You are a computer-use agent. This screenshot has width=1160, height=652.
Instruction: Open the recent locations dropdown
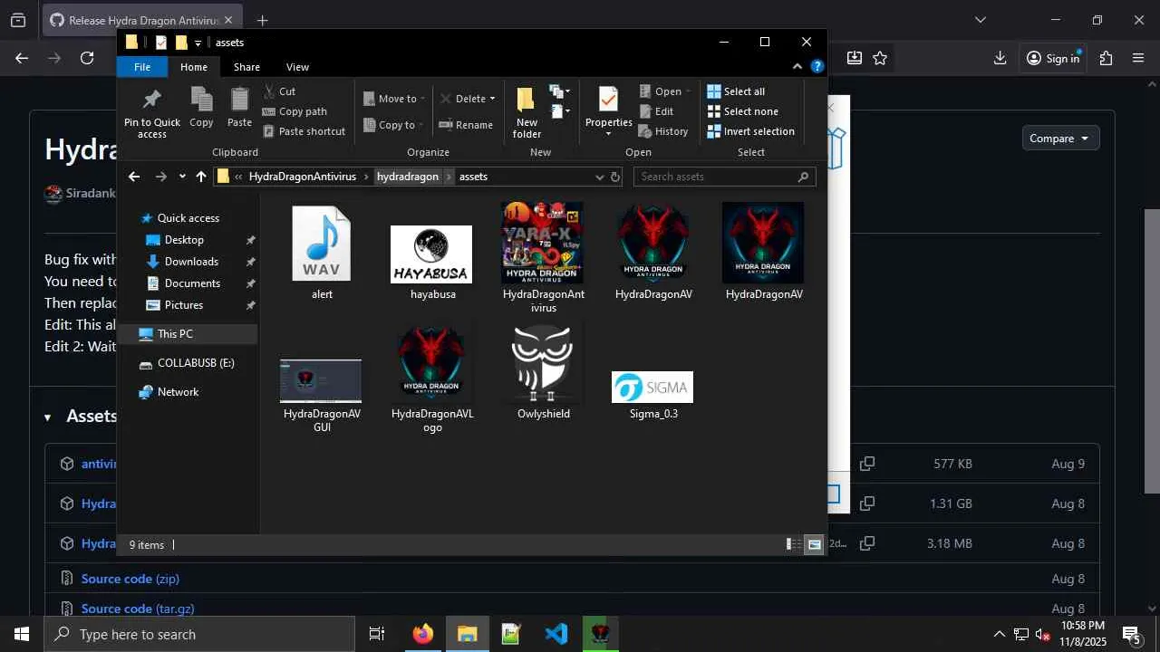tap(182, 177)
